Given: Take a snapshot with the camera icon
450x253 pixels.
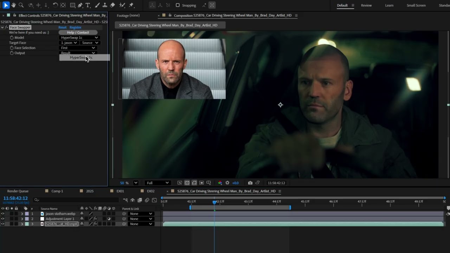Looking at the screenshot, I should tap(250, 183).
